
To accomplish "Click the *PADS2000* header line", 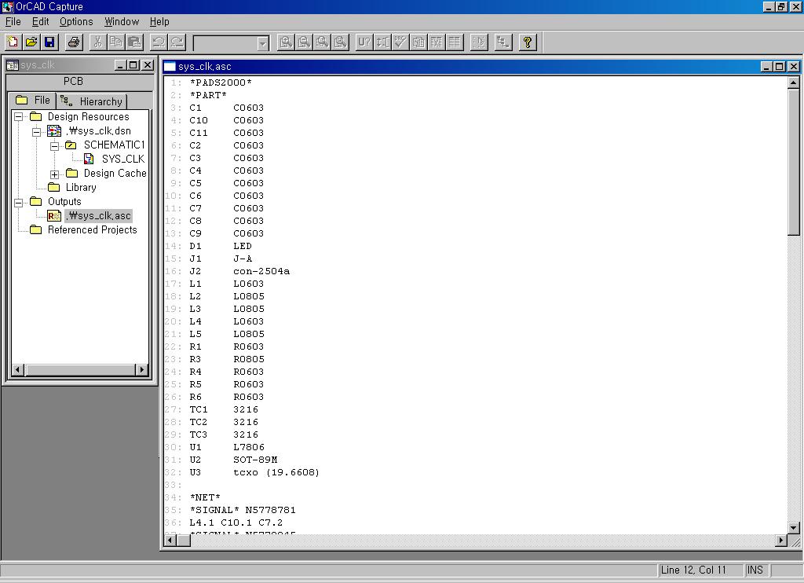I will (221, 82).
